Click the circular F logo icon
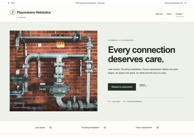 coord(13,12)
